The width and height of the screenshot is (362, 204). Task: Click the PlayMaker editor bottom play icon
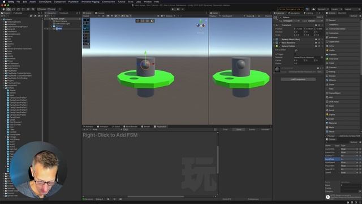[x=108, y=199]
